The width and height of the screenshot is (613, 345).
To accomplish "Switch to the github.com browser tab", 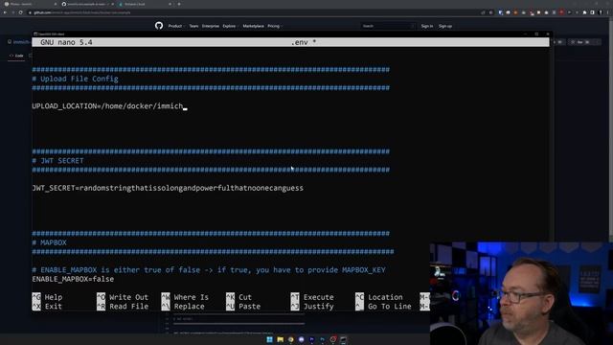I will 87,4.
